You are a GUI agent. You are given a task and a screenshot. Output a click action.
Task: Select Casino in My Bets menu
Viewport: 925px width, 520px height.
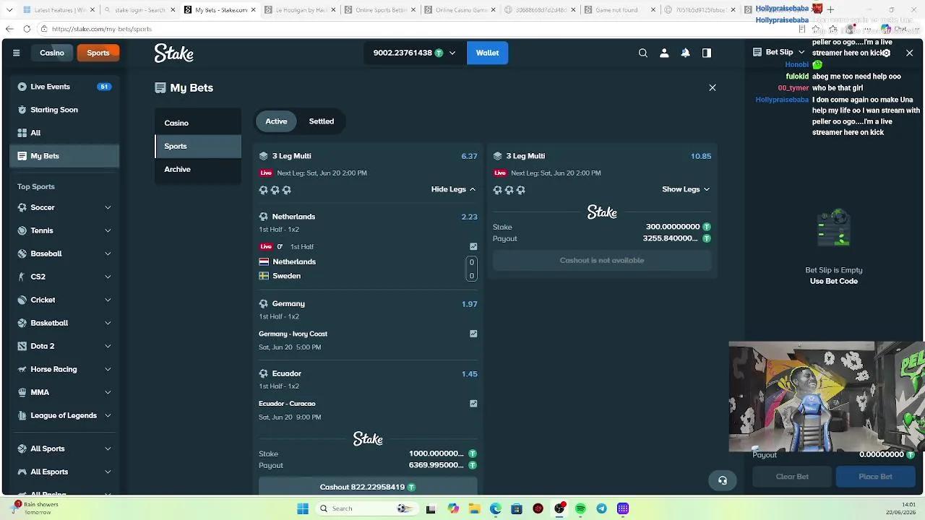198,123
